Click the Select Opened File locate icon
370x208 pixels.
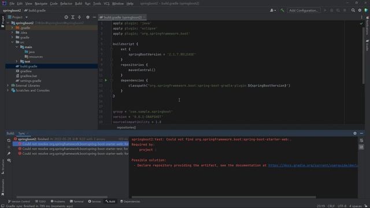pos(66,17)
